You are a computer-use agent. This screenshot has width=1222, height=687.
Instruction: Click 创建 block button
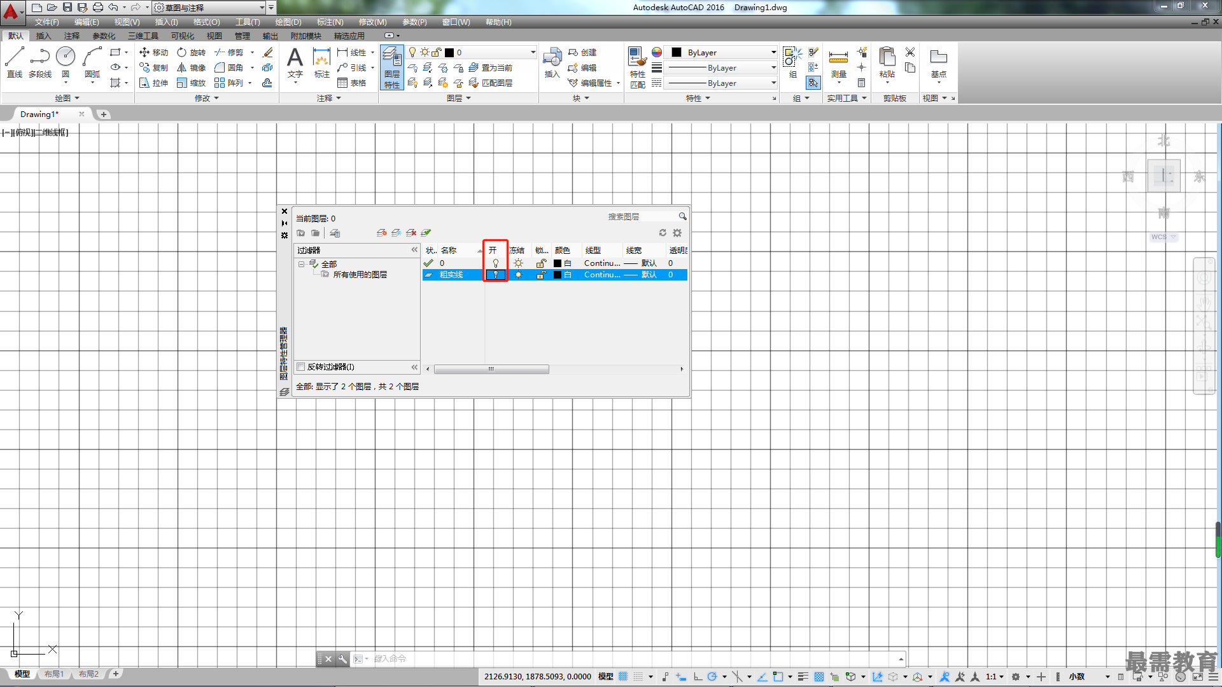tap(582, 52)
